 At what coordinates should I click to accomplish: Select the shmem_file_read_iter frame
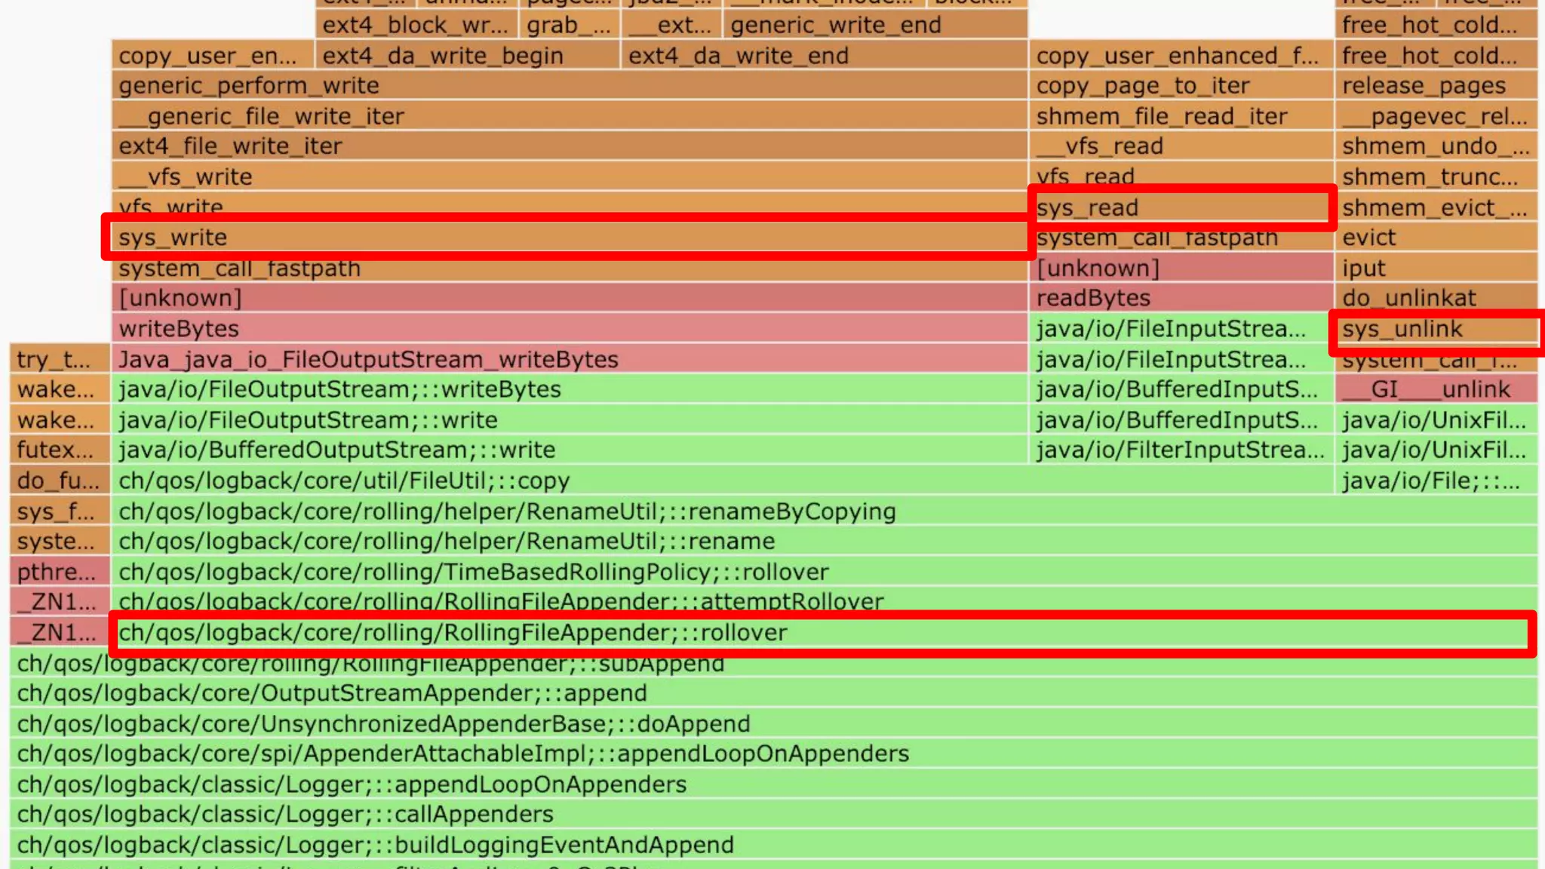pos(1181,116)
